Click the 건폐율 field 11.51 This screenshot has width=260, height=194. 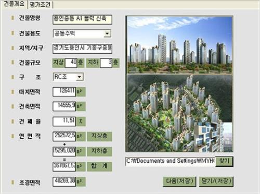pyautogui.click(x=64, y=121)
